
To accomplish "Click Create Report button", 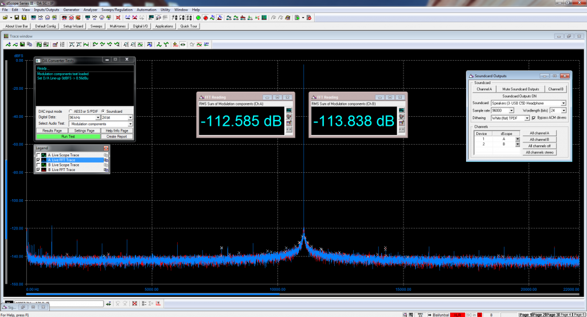I will 116,136.
